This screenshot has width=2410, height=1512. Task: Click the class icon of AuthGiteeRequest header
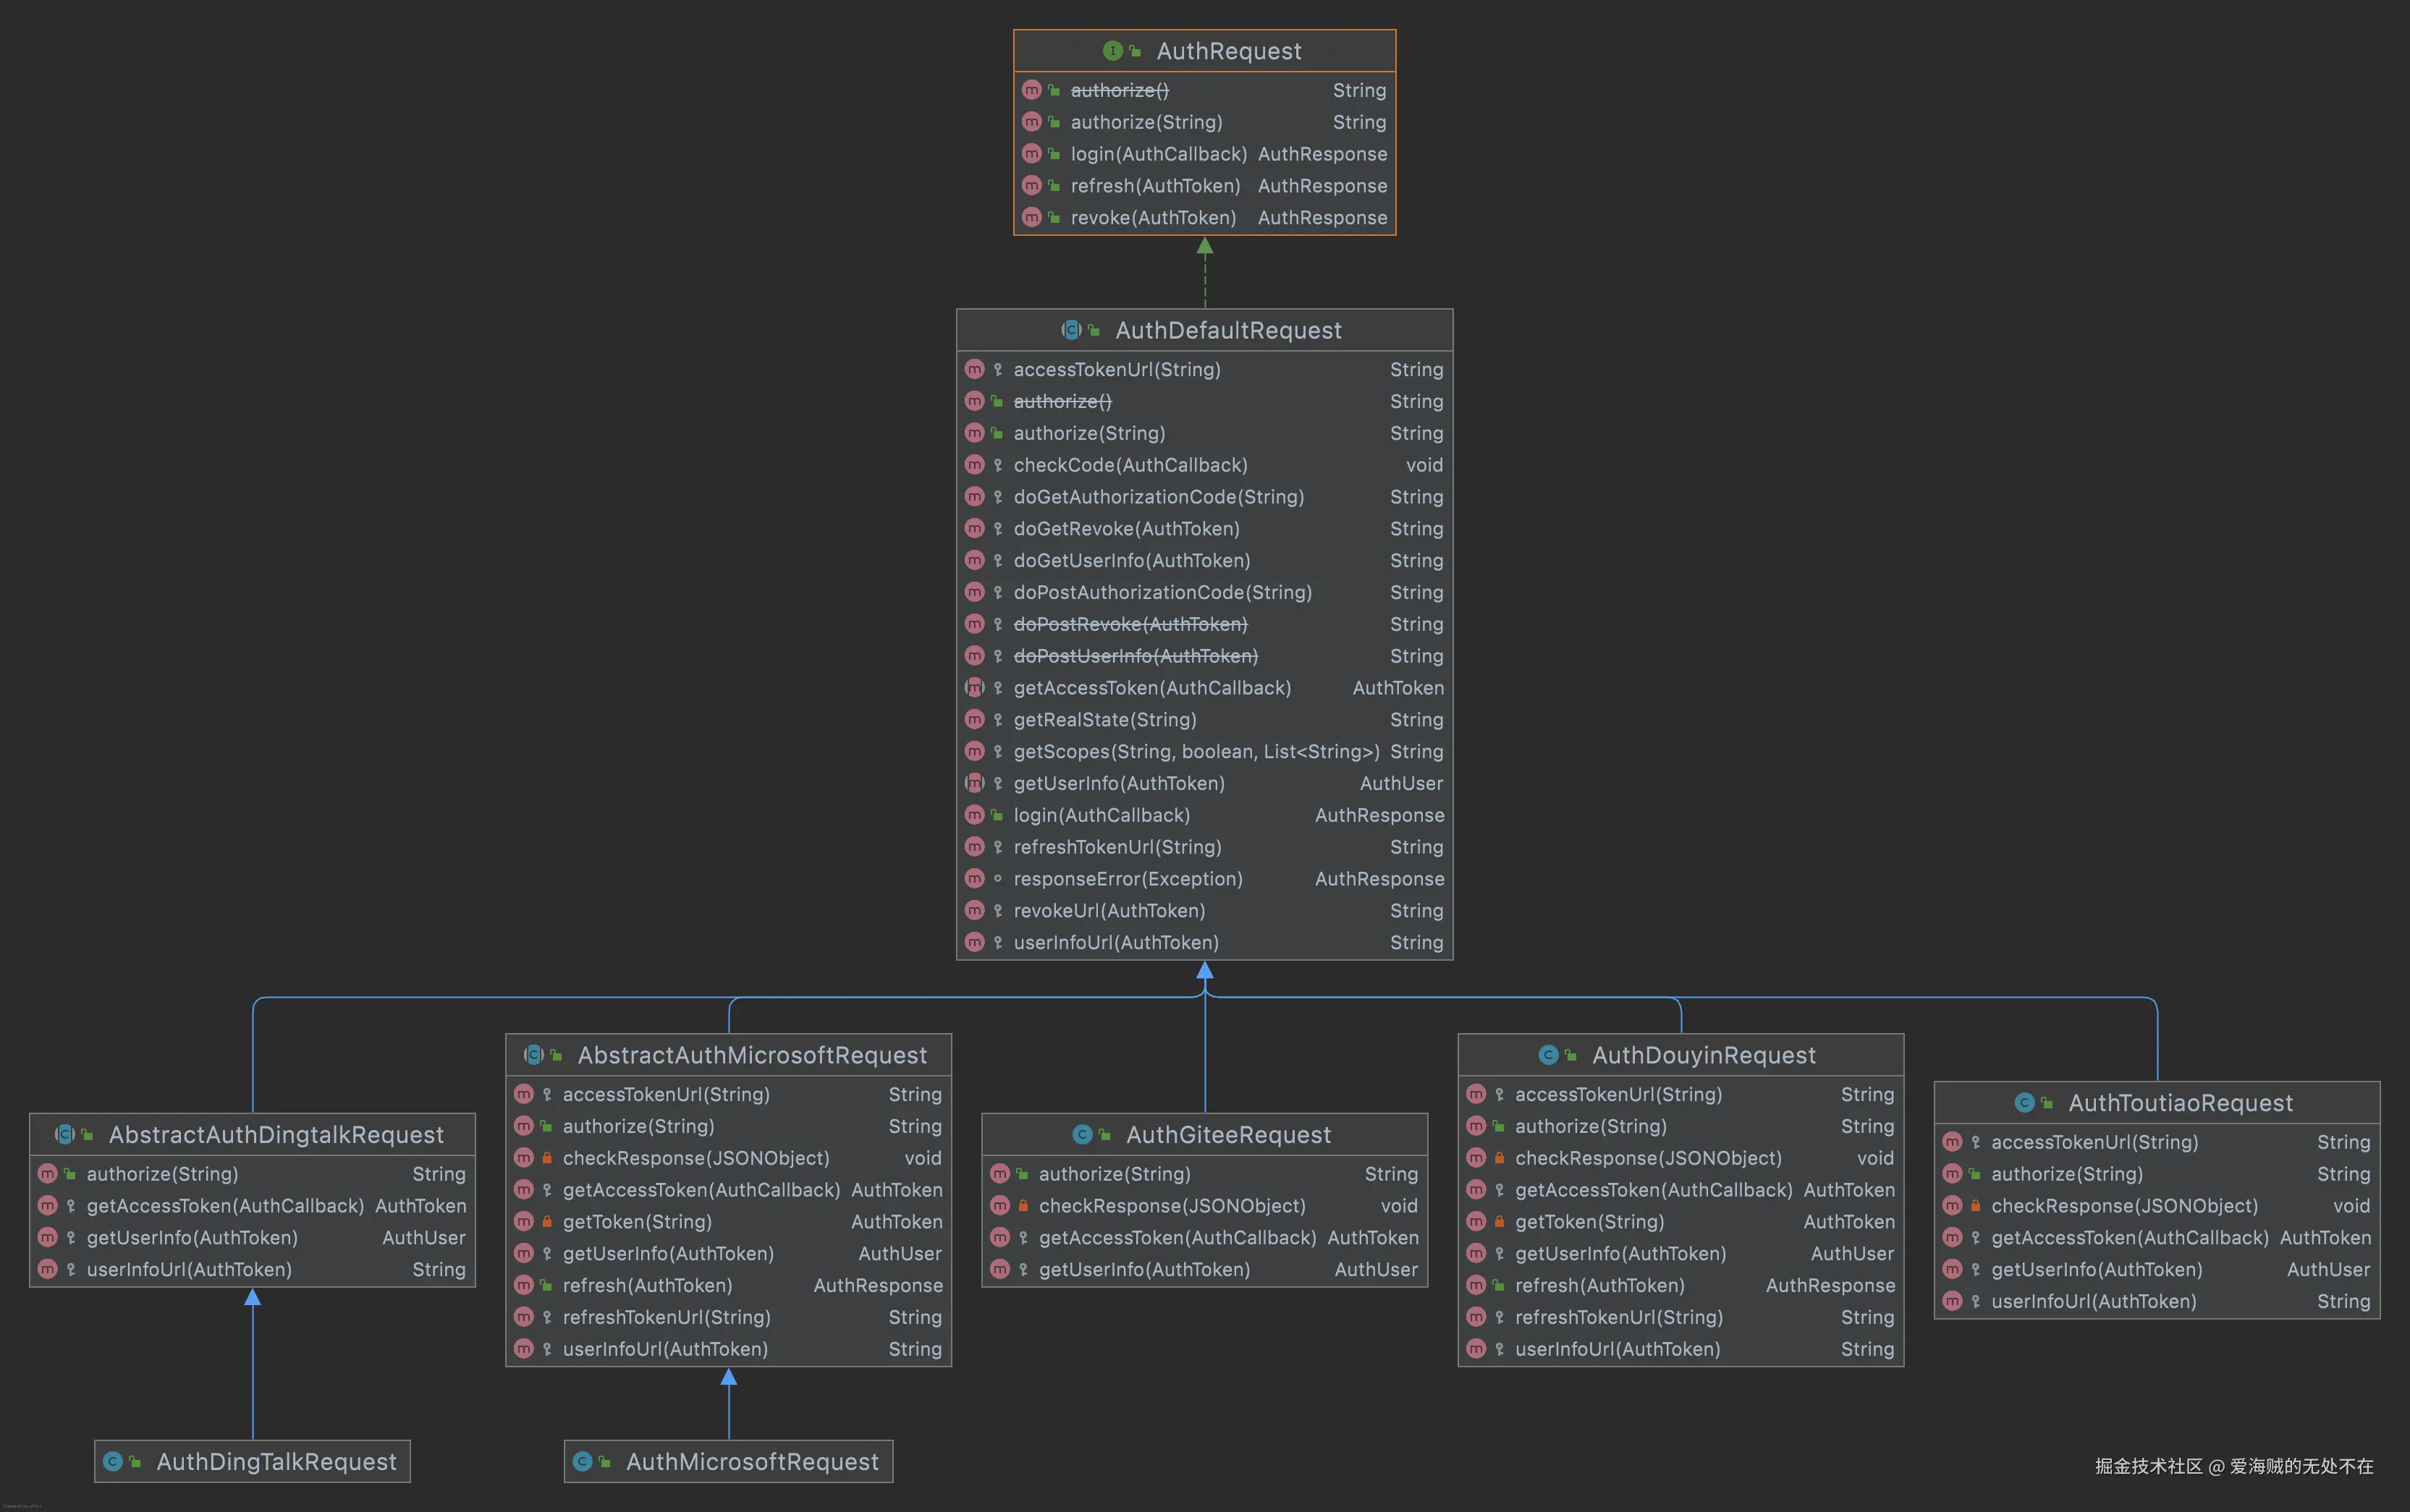(1081, 1134)
